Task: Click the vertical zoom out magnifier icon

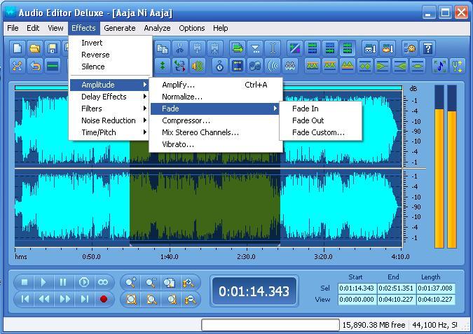Action: 190,299
